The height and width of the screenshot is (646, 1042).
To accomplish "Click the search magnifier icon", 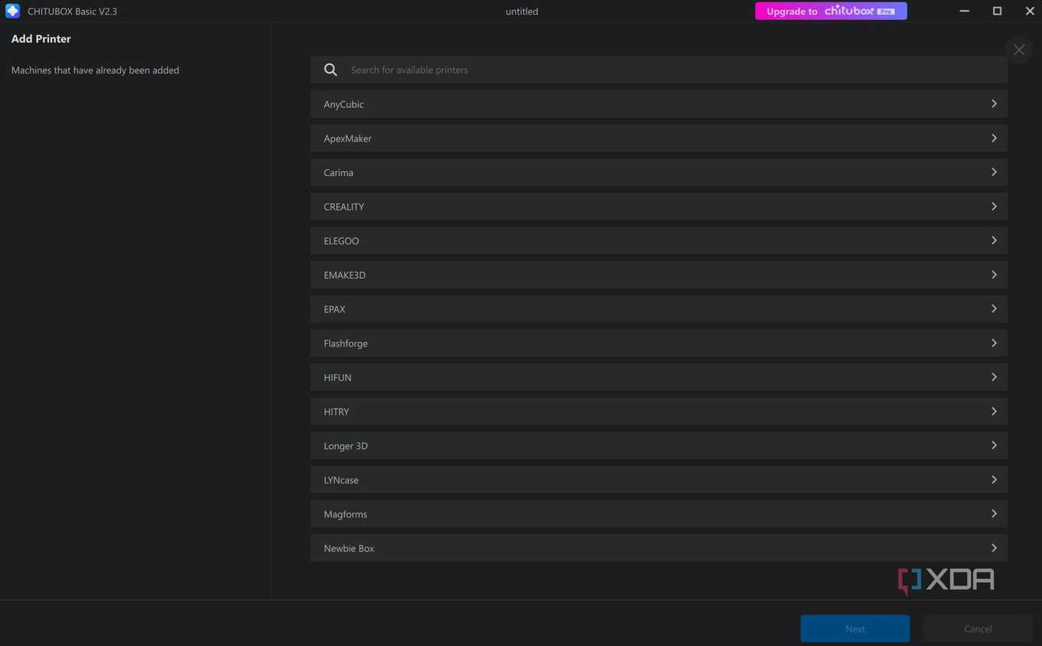I will coord(331,70).
